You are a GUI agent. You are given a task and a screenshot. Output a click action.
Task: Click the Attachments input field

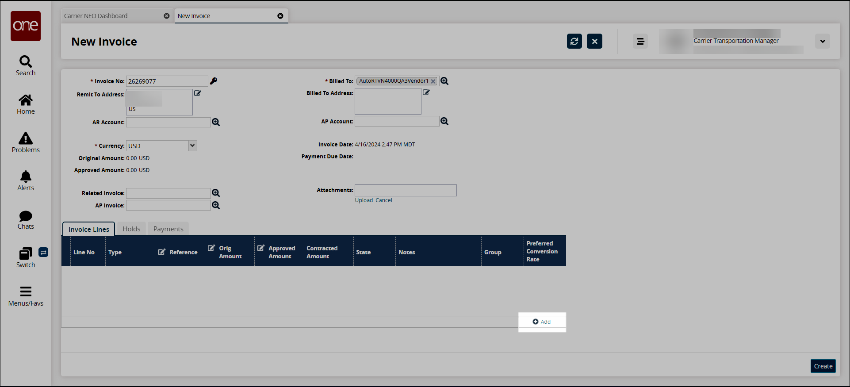406,190
